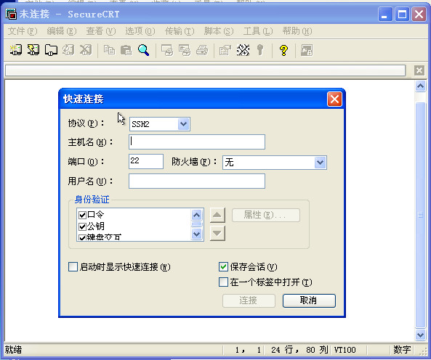Click the authentication list scroll-down arrow

click(196, 234)
